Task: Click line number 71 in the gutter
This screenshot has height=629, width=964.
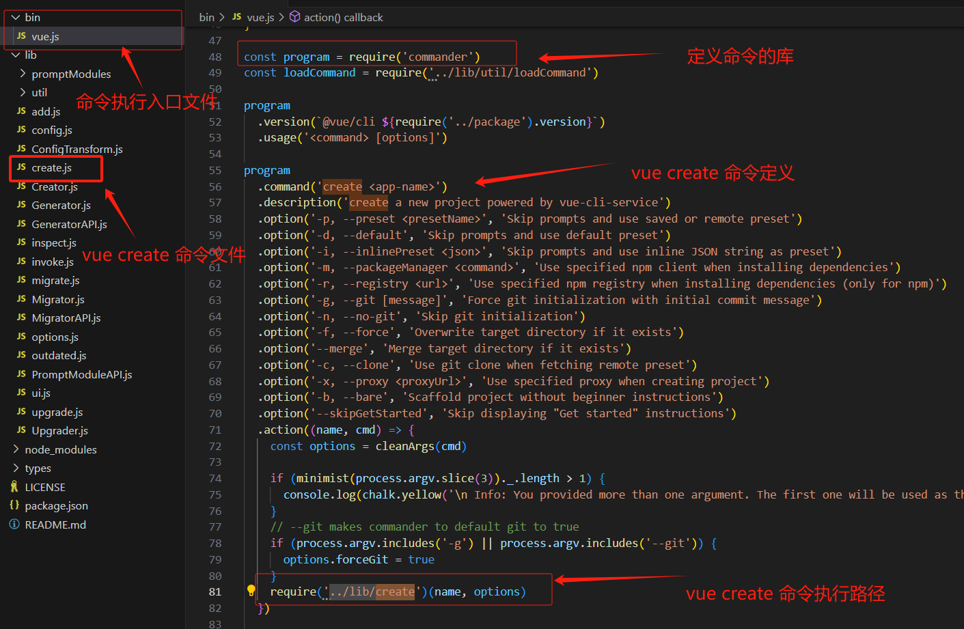Action: click(x=215, y=430)
